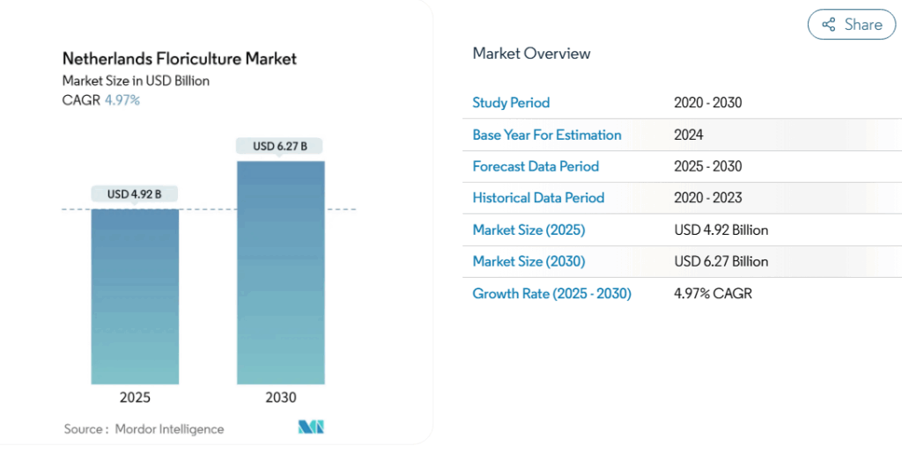
Task: Click the CAGR '4.97%' value in chart
Action: click(x=122, y=100)
